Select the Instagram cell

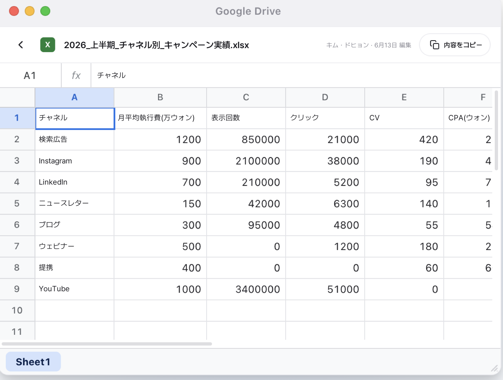(74, 161)
